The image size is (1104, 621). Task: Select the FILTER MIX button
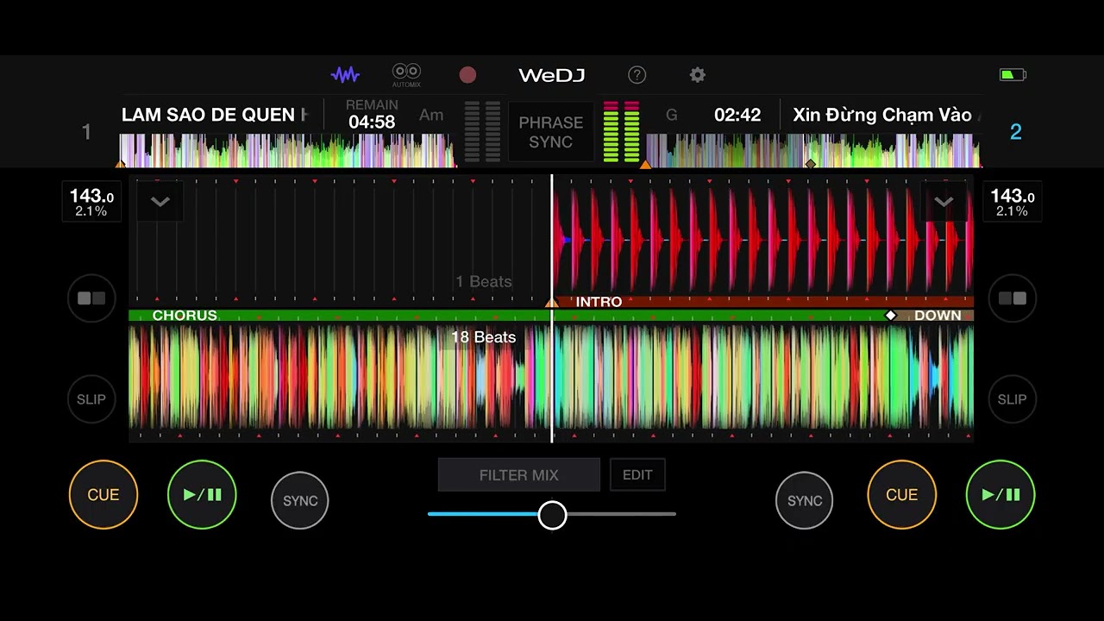(519, 475)
